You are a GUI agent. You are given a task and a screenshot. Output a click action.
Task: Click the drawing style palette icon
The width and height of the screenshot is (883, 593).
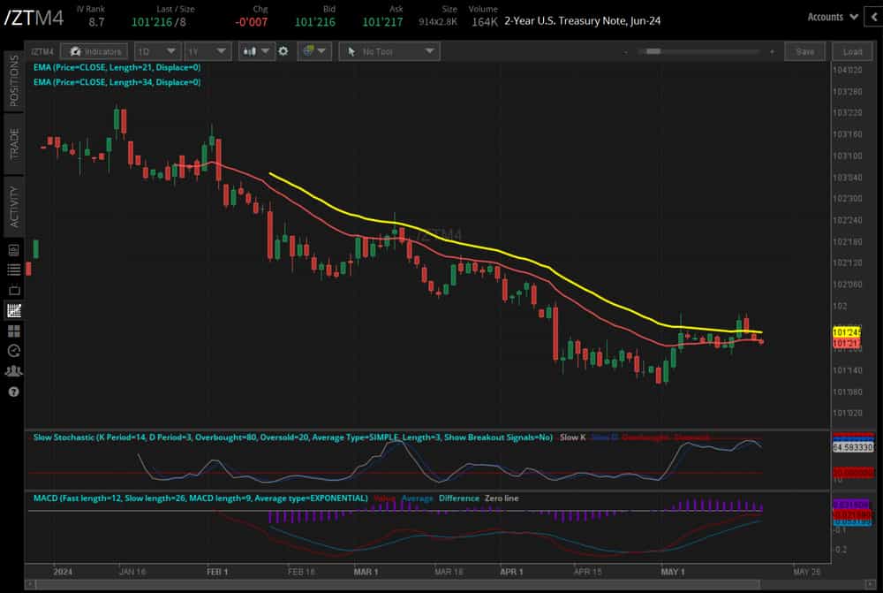pos(309,50)
